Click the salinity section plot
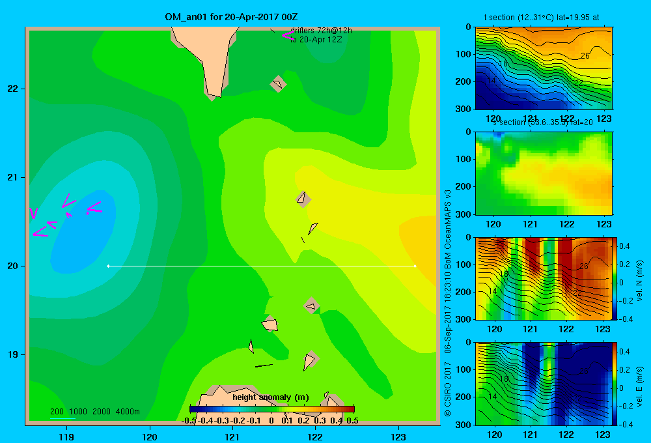Viewport: 651px width, 443px height. [x=544, y=173]
